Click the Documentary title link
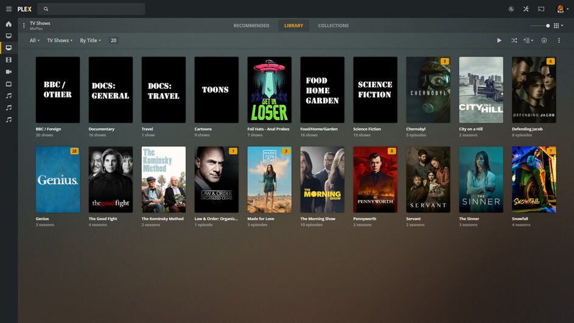Screen dimensions: 574x323 coord(102,129)
